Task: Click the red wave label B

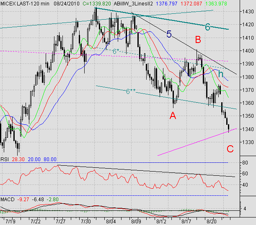Action: [198, 40]
